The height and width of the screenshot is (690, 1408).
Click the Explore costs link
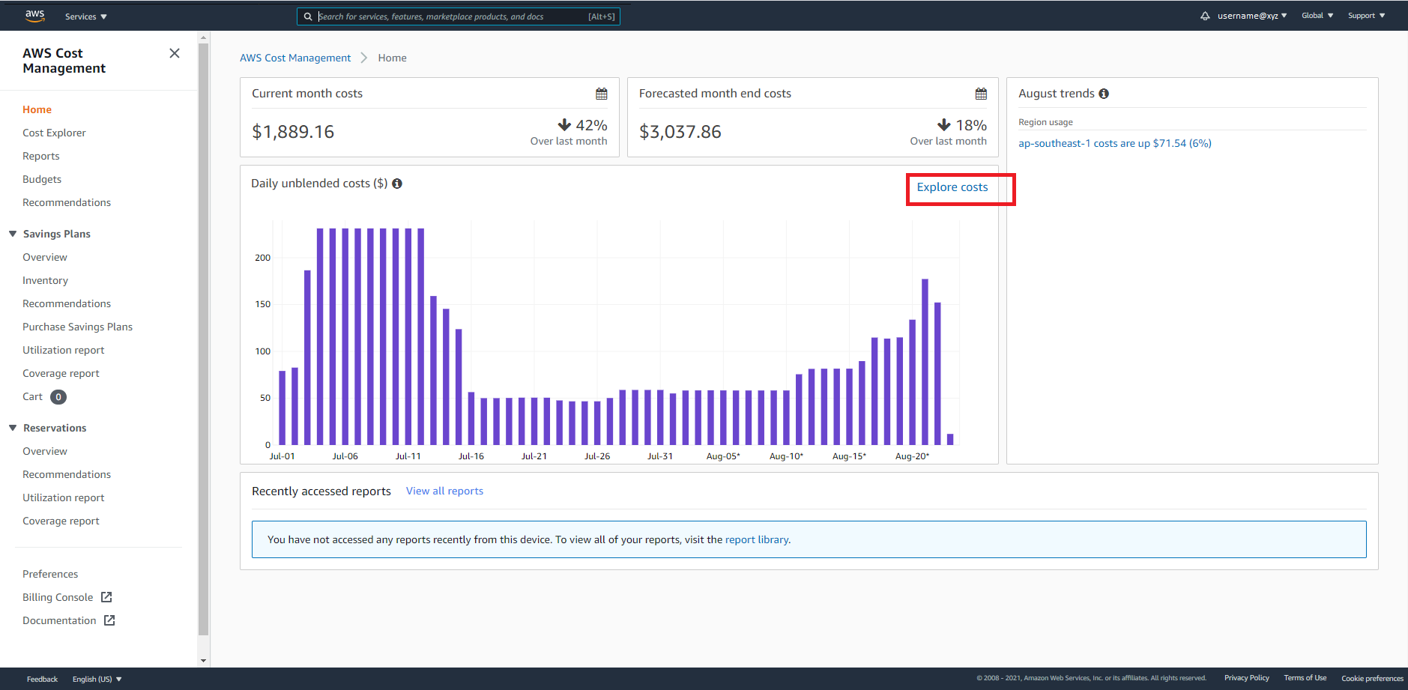952,187
